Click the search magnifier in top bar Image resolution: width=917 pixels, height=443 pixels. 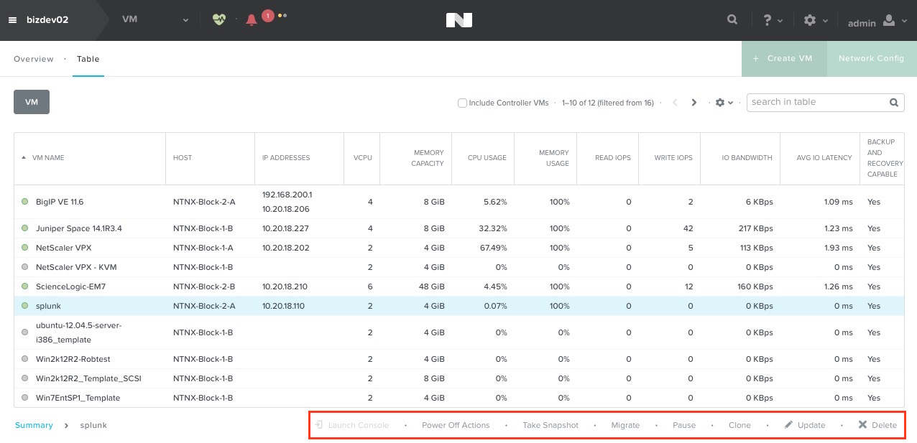(732, 20)
